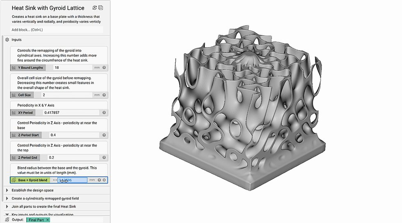
Task: Click the scalar type icon on XY-Period
Action: pyautogui.click(x=14, y=113)
